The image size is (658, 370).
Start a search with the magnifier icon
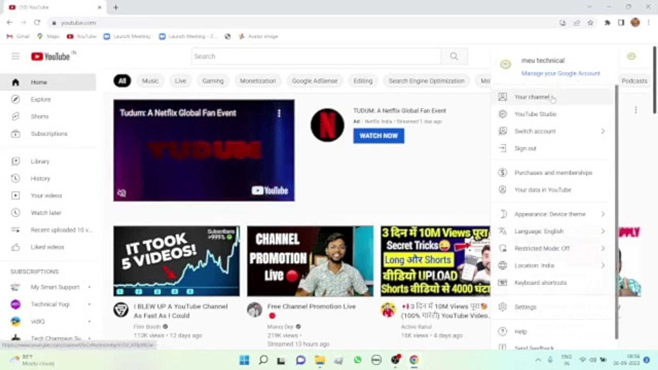coord(454,56)
